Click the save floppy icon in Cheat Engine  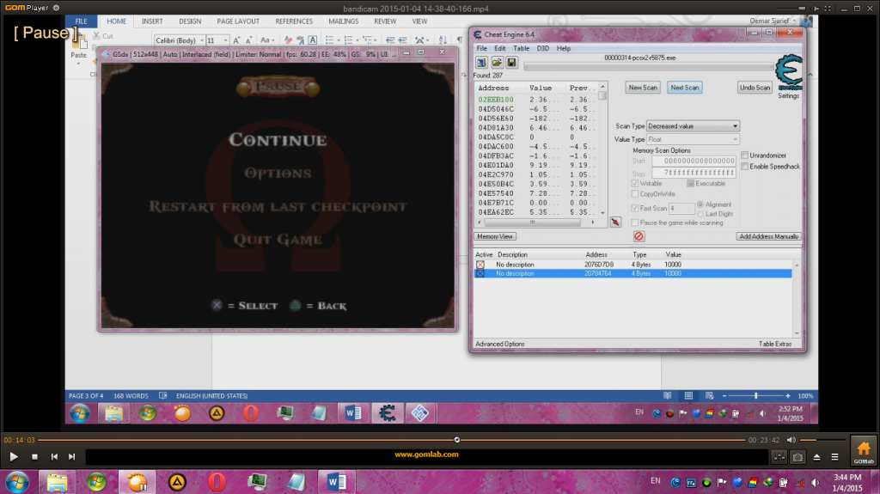point(511,63)
